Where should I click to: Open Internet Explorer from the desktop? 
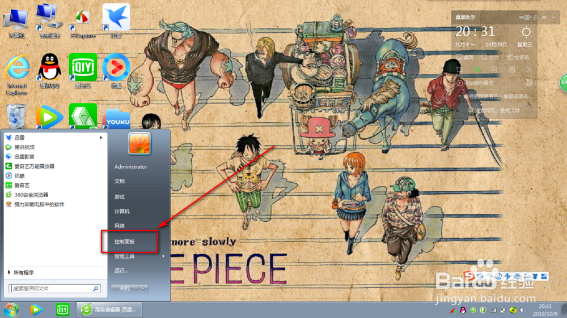point(16,75)
